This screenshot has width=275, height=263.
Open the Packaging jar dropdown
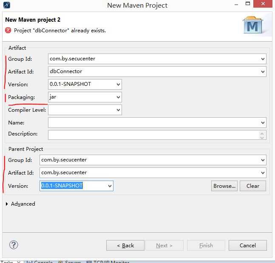click(118, 97)
